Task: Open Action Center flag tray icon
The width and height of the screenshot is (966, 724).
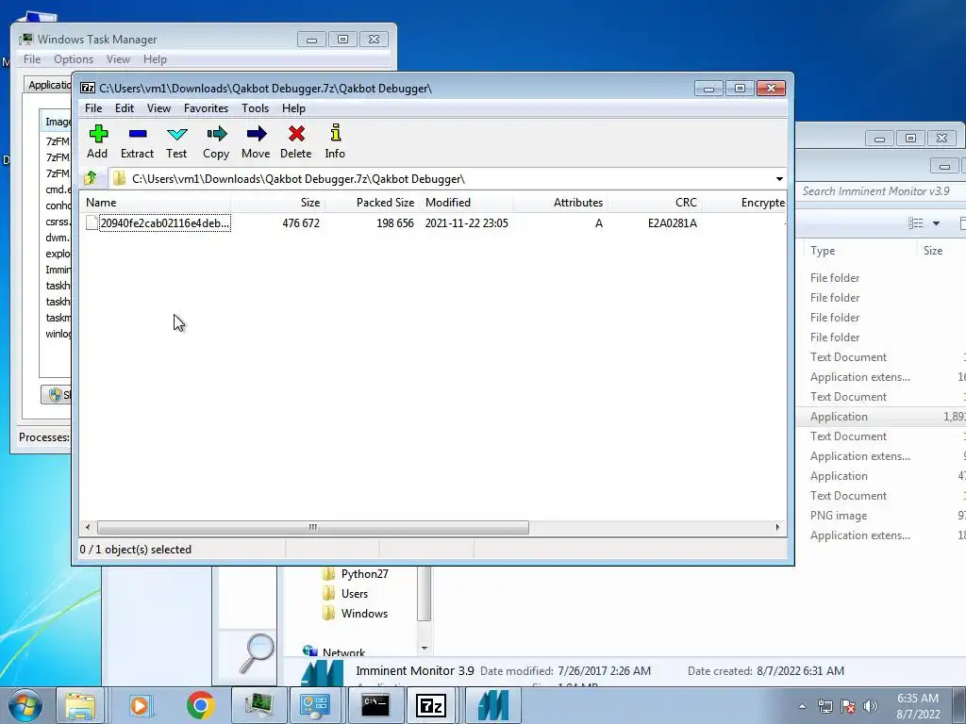Action: pyautogui.click(x=848, y=706)
